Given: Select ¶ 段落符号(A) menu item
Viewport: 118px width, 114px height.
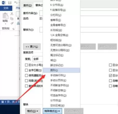Looking at the screenshot, I should point(62,10).
